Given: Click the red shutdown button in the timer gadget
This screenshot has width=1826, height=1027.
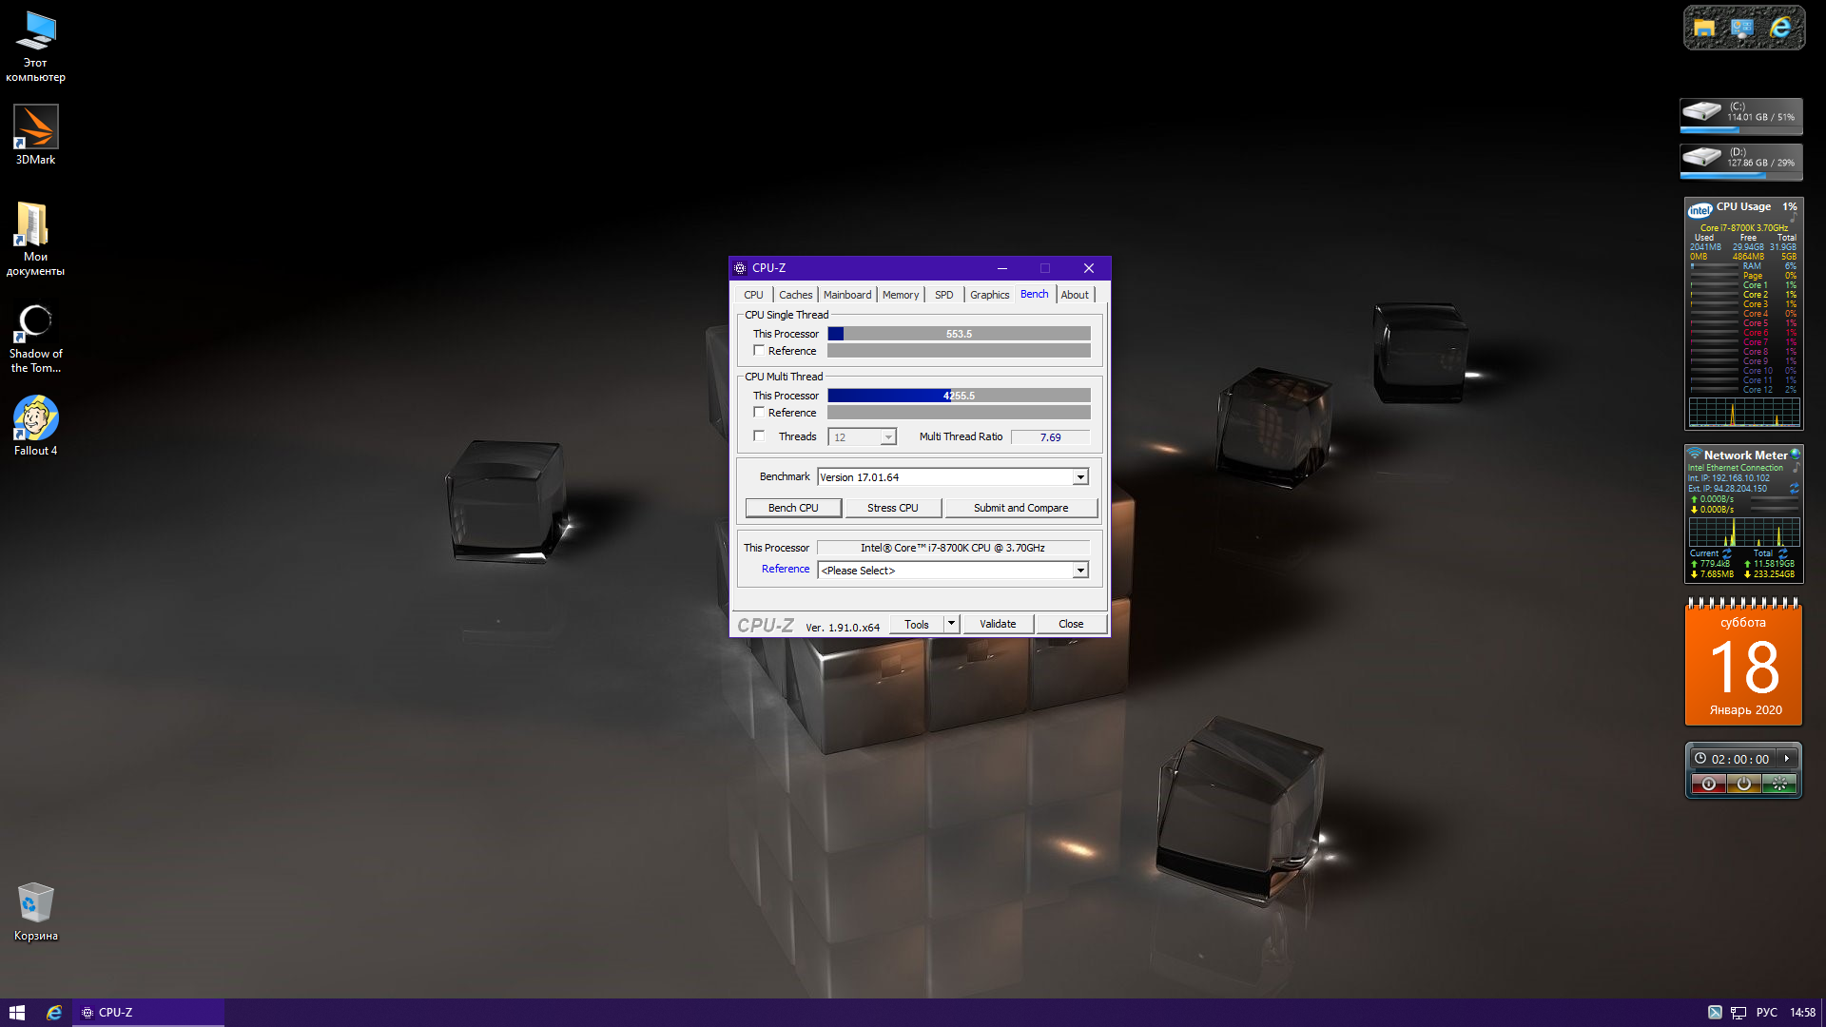Looking at the screenshot, I should click(x=1708, y=784).
